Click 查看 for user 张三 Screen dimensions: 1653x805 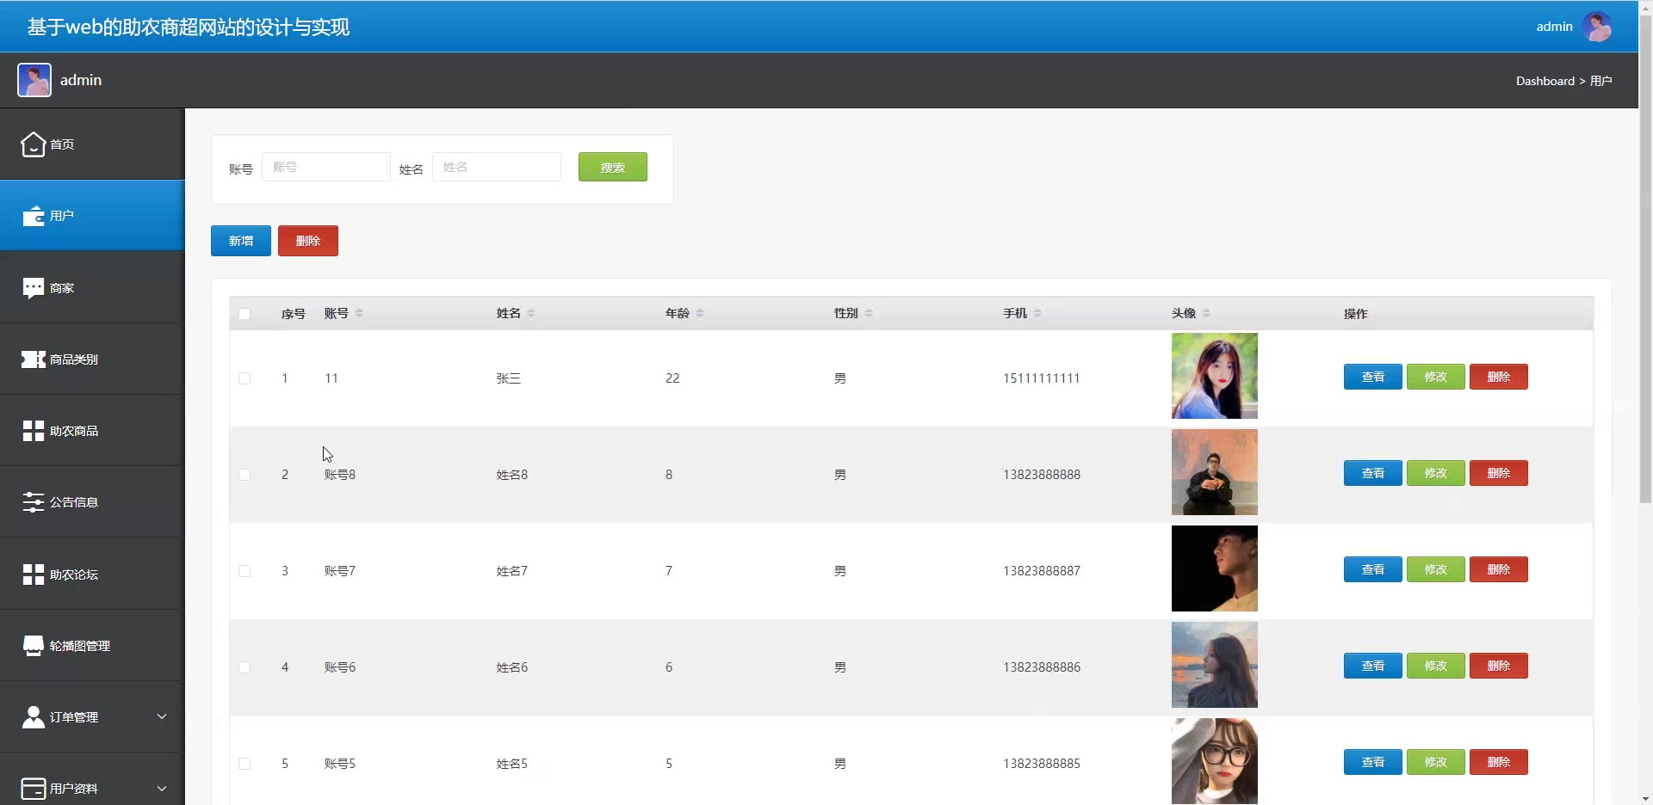pos(1373,377)
